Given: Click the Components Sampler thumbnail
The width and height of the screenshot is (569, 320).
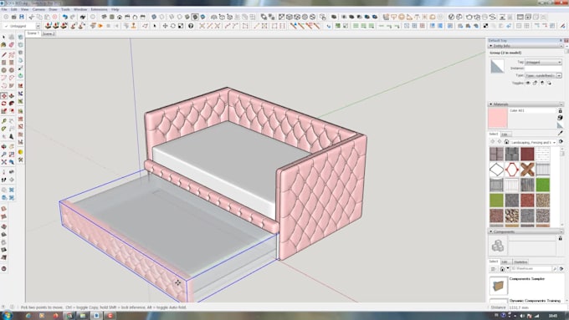Looking at the screenshot, I should pyautogui.click(x=498, y=285).
